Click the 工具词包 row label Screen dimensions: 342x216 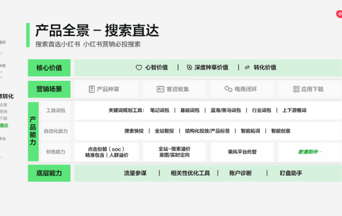(56, 110)
